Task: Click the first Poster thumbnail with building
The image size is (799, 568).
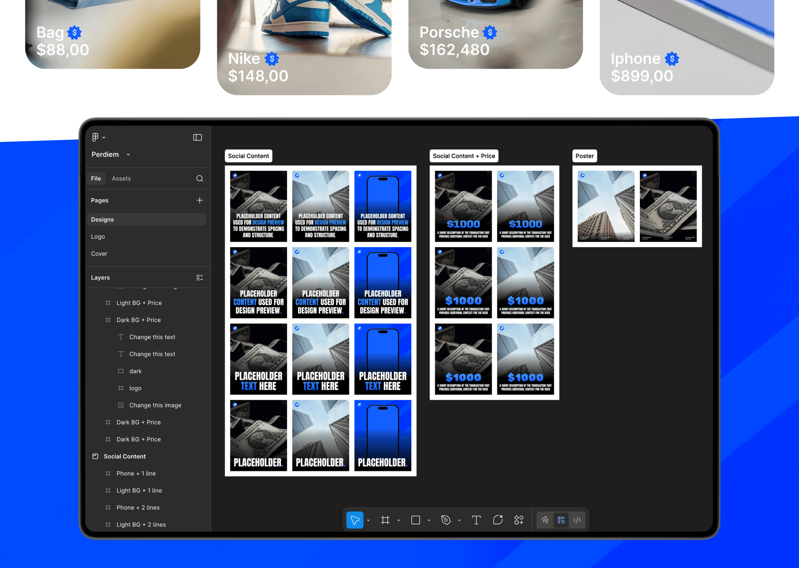Action: [605, 206]
